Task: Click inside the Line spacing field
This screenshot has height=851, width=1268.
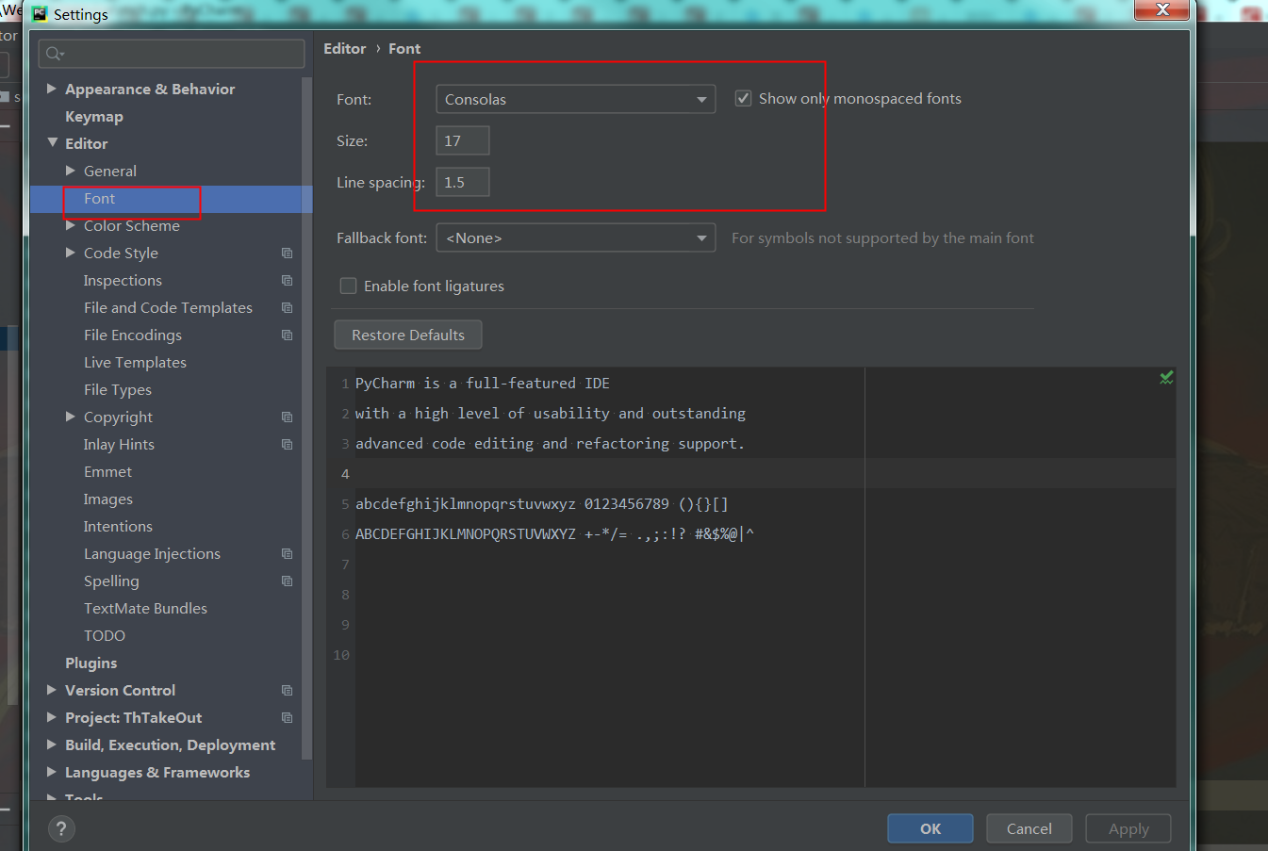Action: coord(462,181)
